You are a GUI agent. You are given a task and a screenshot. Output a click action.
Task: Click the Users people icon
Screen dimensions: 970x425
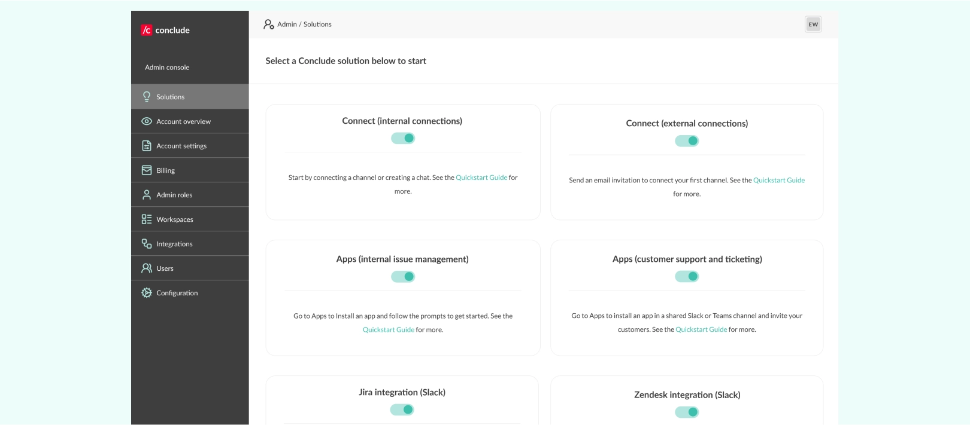pyautogui.click(x=147, y=268)
